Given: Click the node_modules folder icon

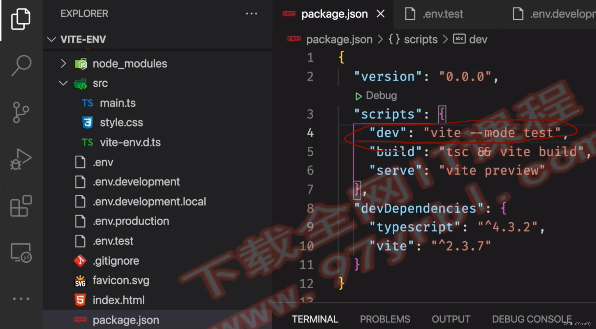Looking at the screenshot, I should (x=81, y=64).
